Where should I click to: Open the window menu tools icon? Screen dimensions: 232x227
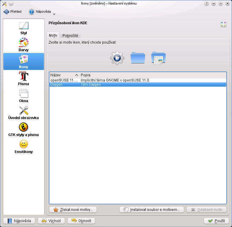tap(4, 4)
